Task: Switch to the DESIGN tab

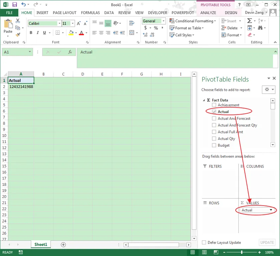Action: 231,13
